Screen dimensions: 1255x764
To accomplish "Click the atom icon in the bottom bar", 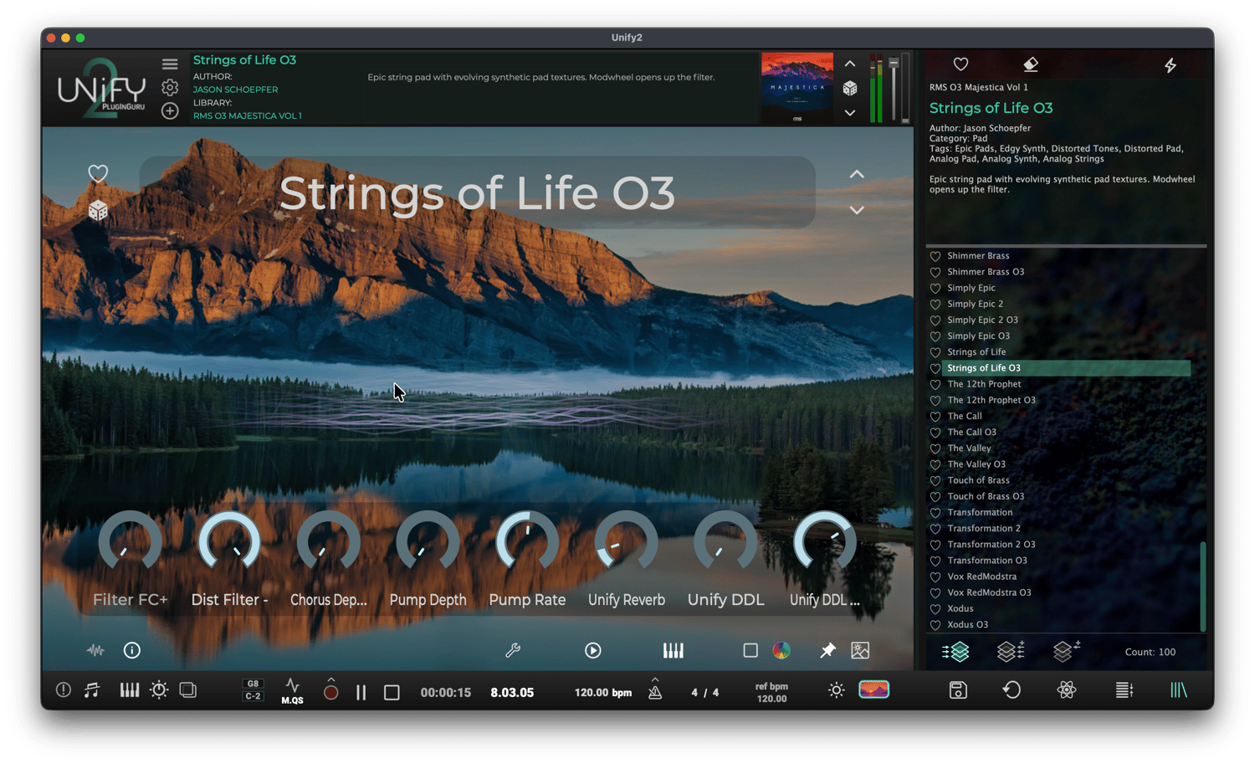I will tap(1067, 690).
